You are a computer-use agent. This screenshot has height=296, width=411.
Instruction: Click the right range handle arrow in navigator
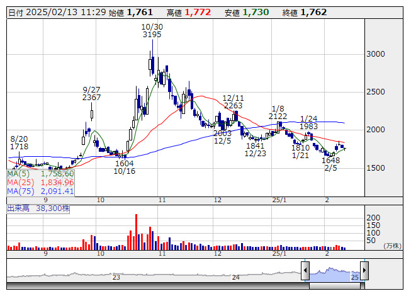[x=363, y=271]
